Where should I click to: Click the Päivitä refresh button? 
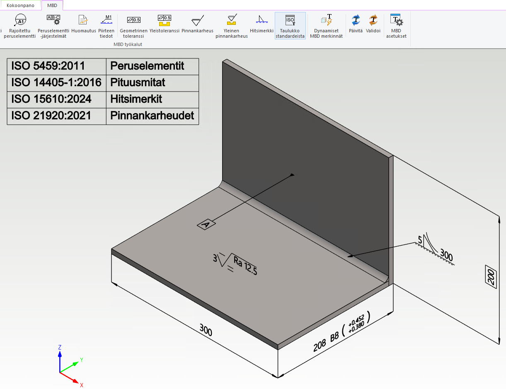[x=356, y=20]
